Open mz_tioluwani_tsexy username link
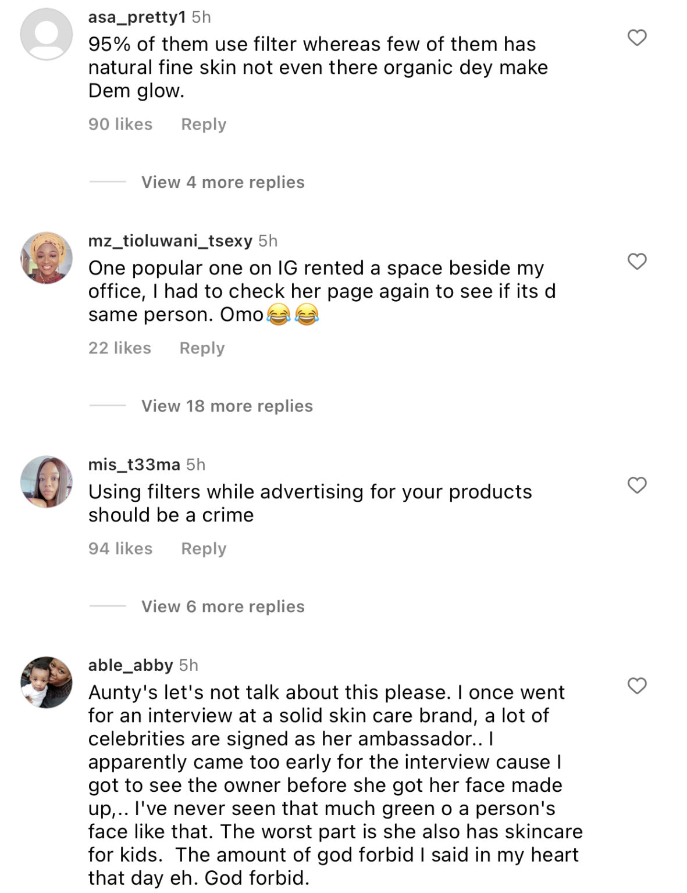Image resolution: width=687 pixels, height=893 pixels. pos(170,241)
